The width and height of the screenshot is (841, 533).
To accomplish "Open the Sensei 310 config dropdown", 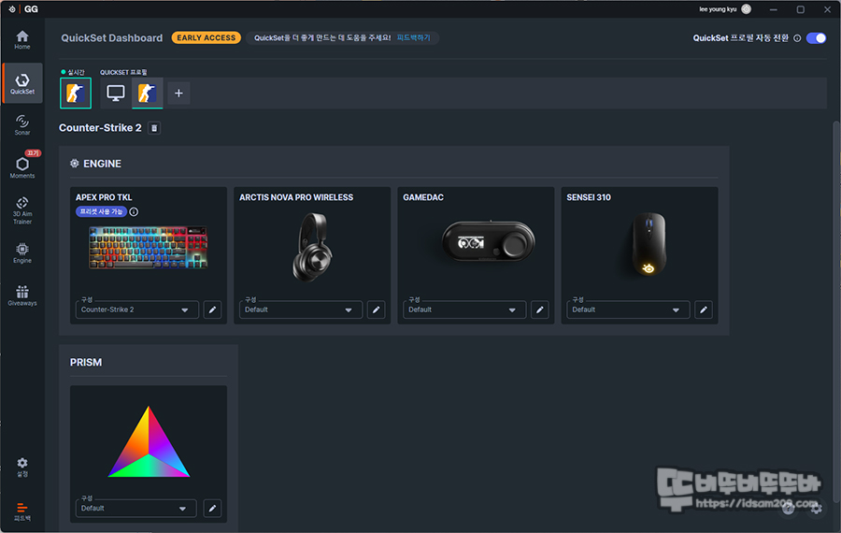I will pyautogui.click(x=628, y=310).
